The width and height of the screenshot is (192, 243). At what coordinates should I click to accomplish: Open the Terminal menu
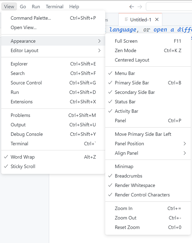pyautogui.click(x=54, y=6)
